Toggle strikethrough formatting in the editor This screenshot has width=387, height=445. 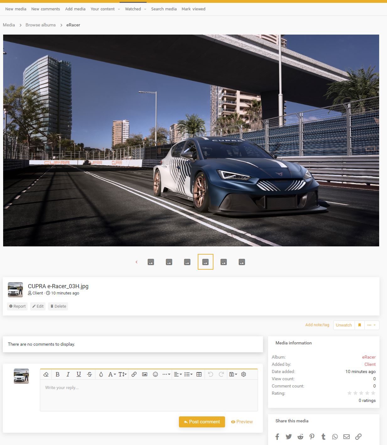[x=89, y=374]
